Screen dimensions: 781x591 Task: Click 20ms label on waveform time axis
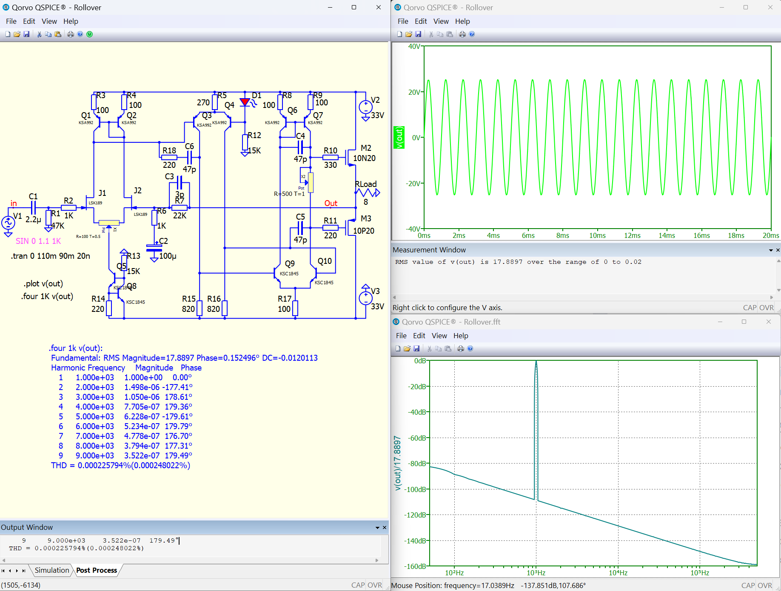click(x=771, y=236)
